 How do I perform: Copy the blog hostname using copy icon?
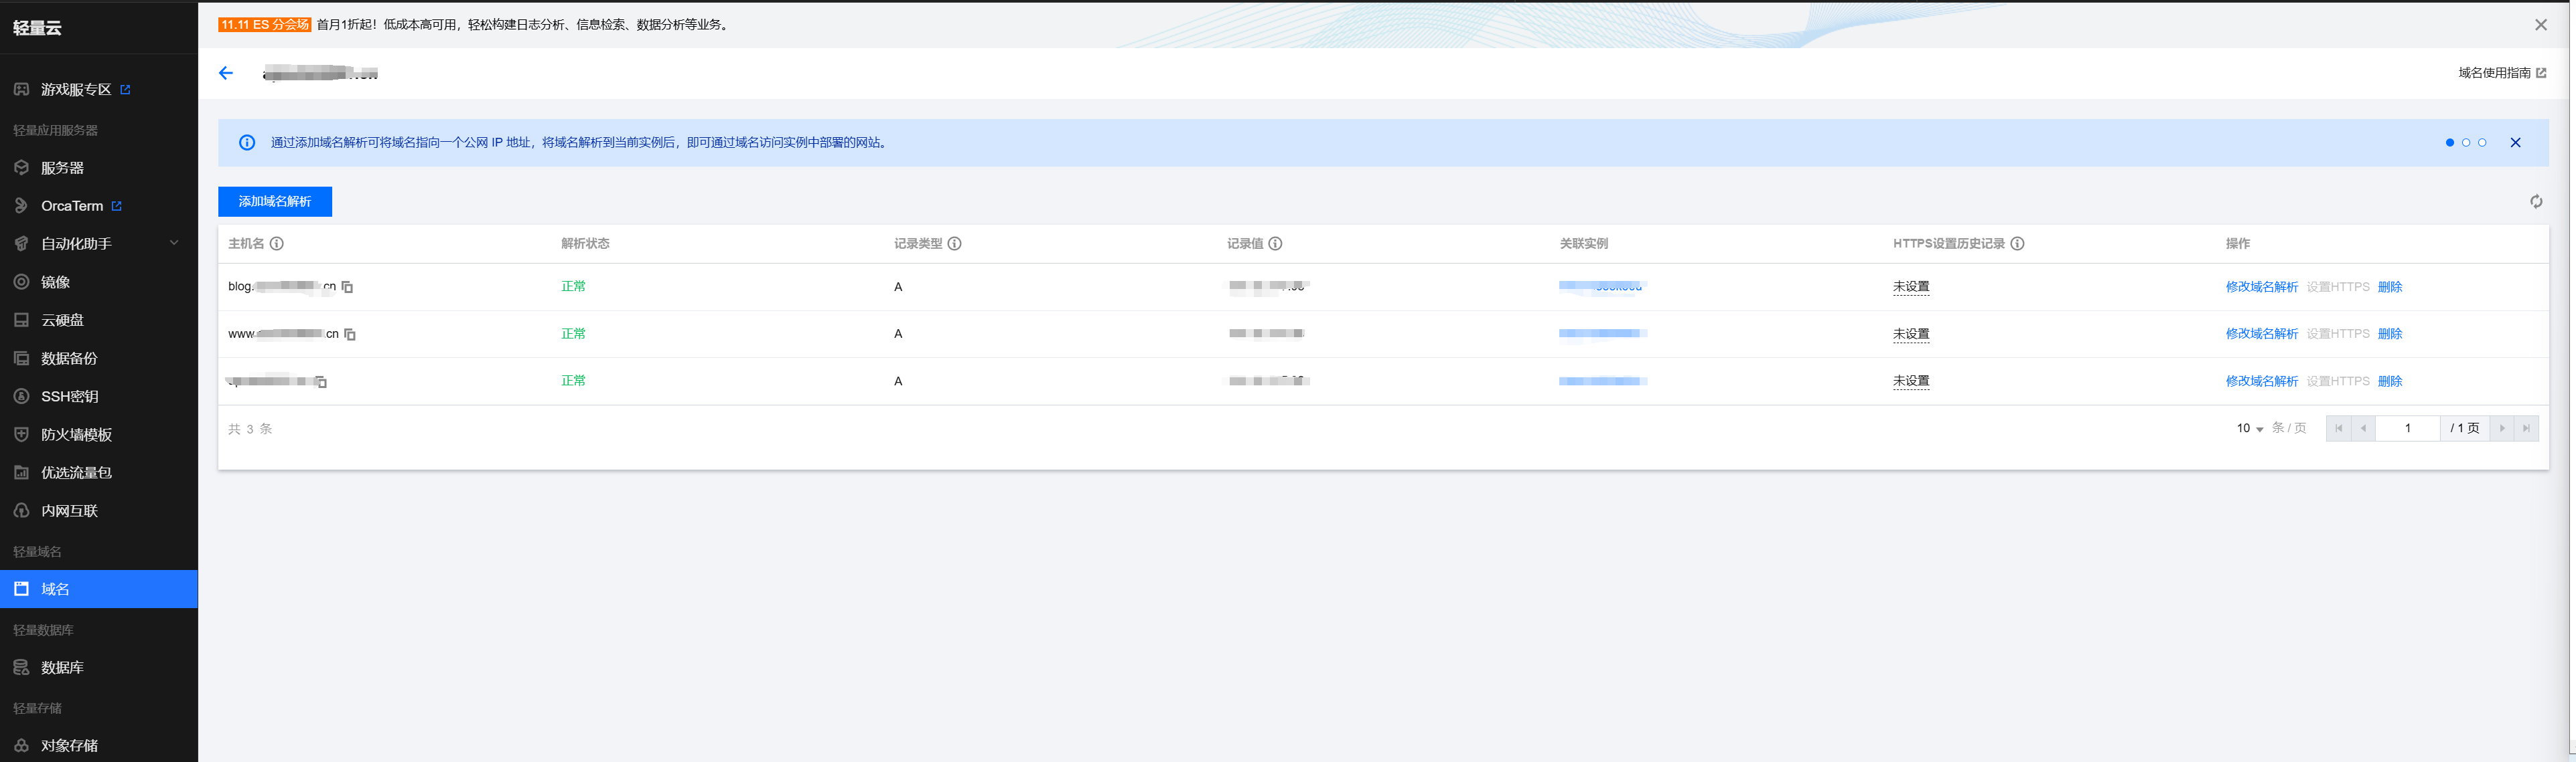[x=347, y=286]
